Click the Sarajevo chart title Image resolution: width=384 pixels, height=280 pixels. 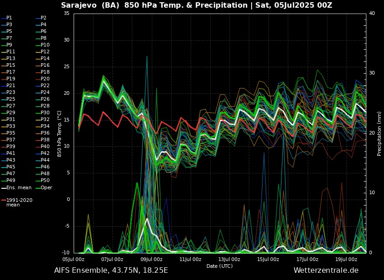point(197,5)
